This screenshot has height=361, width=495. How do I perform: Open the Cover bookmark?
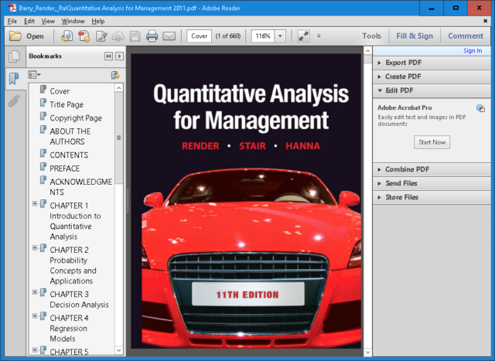(x=60, y=91)
